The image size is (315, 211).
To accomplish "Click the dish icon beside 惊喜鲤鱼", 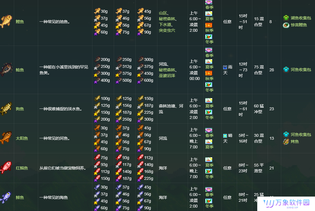I will click(286, 25).
